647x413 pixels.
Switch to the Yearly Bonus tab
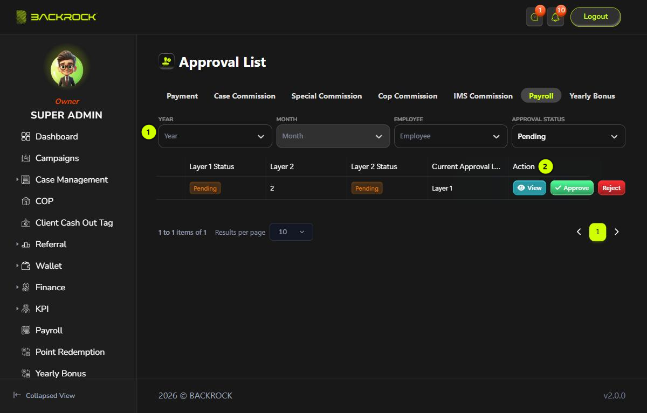(x=592, y=96)
